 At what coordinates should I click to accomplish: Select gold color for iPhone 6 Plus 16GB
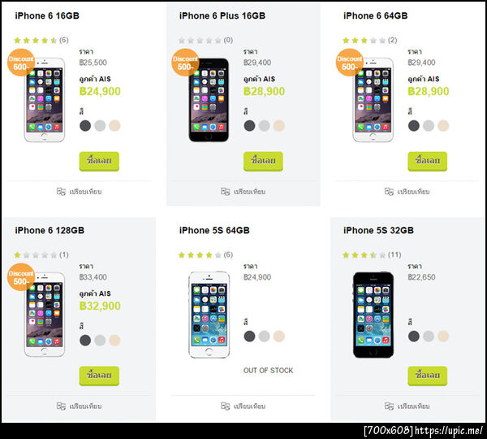click(x=279, y=126)
